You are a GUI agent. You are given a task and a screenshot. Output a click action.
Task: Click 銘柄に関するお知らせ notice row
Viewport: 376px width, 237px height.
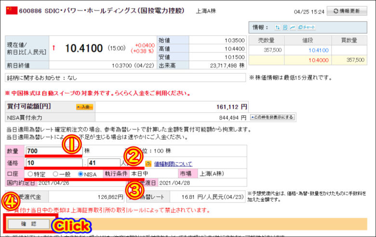[125, 78]
